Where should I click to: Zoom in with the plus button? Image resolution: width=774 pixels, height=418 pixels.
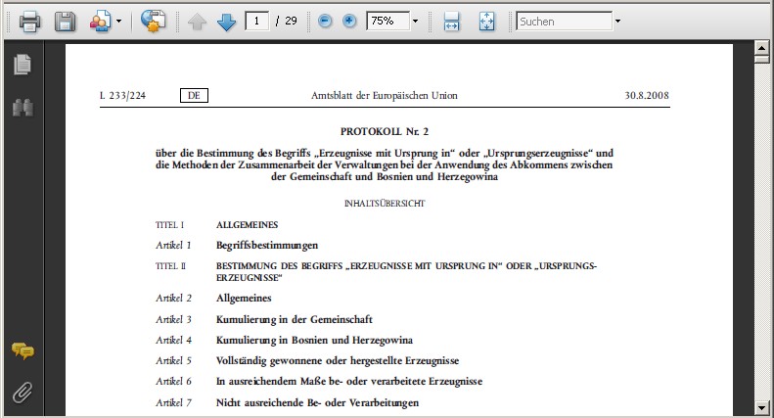click(349, 21)
